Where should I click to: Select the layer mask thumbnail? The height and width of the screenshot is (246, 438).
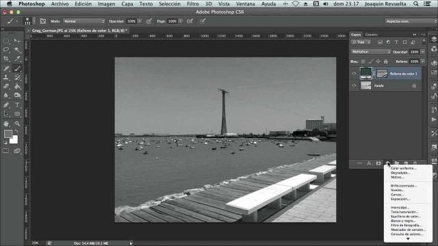(x=382, y=74)
